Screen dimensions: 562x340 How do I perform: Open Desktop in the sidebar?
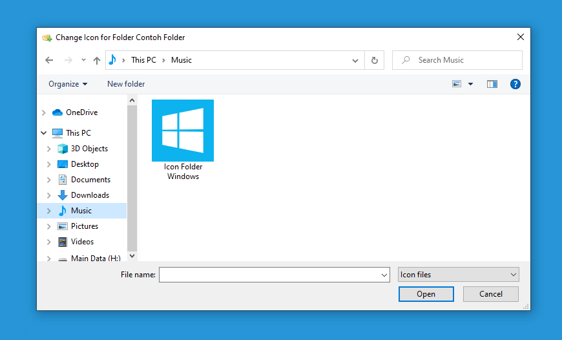click(x=85, y=164)
